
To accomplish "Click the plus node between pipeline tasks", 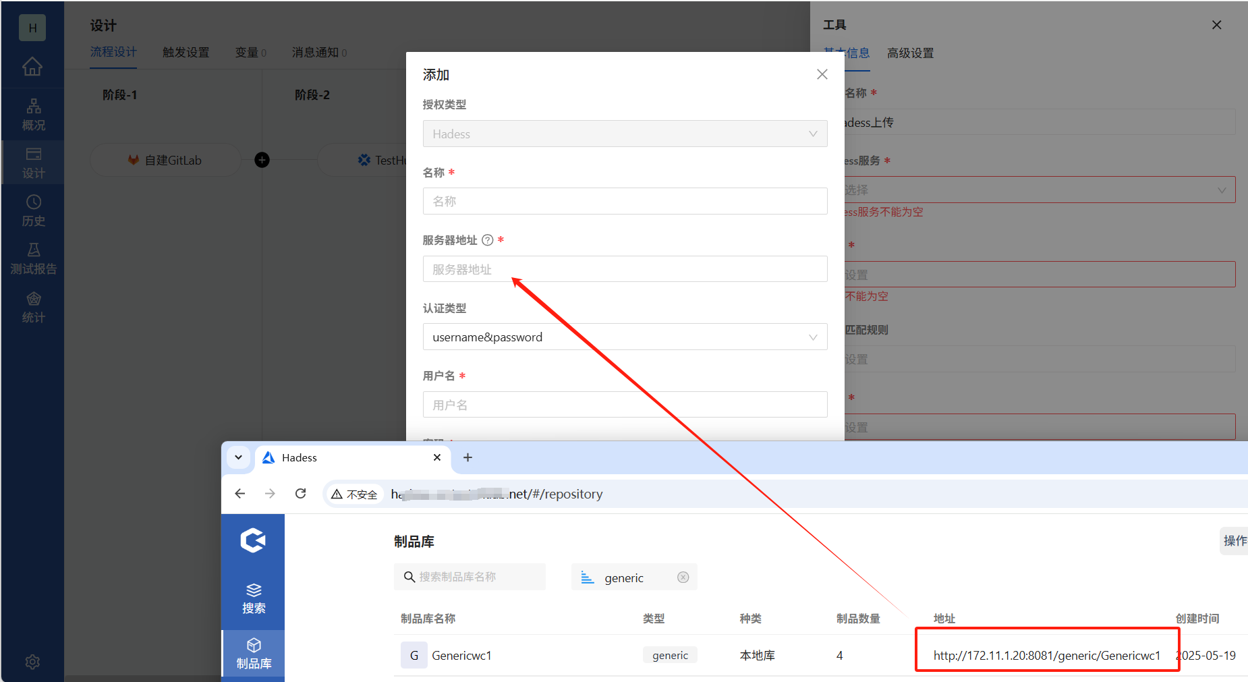I will point(262,160).
